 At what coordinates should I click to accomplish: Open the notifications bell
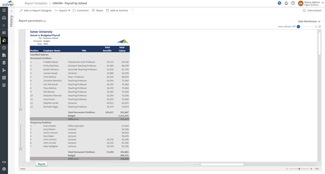(286, 3)
